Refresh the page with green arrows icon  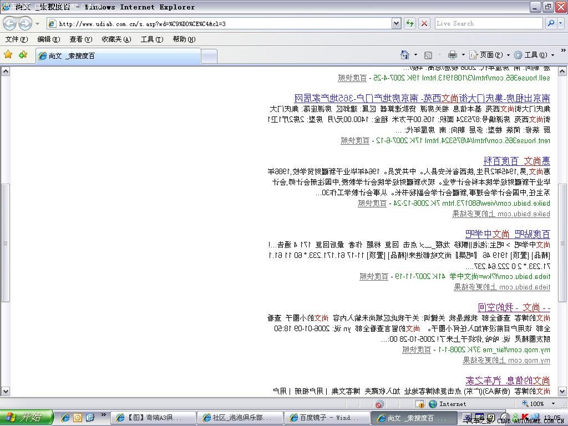(410, 23)
